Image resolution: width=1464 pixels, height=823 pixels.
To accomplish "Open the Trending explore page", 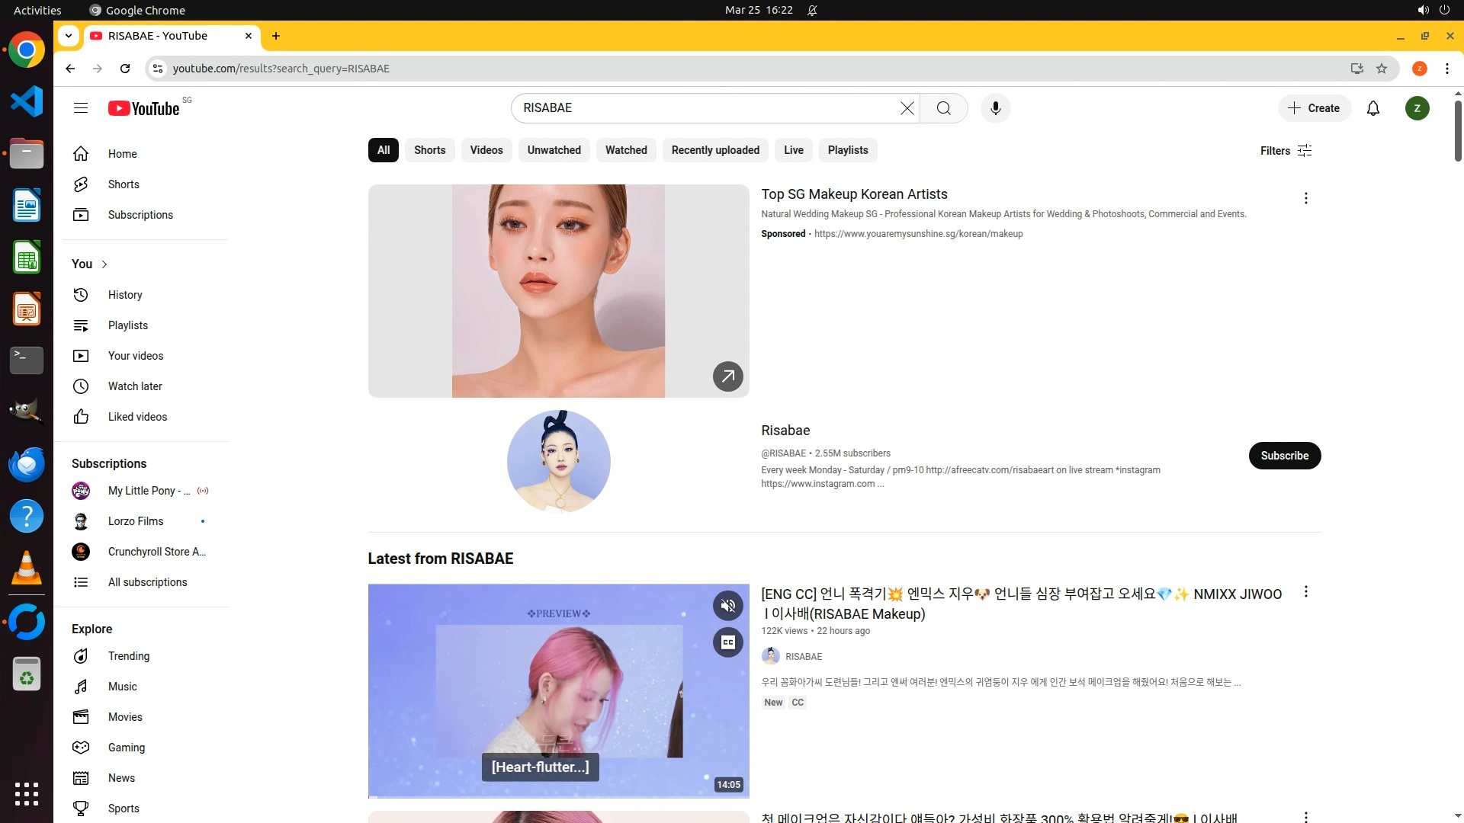I will (x=128, y=656).
